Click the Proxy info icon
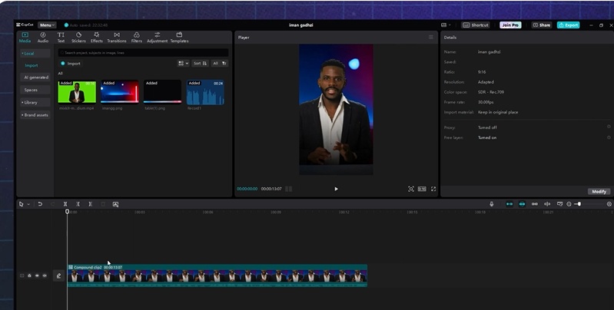This screenshot has height=310, width=614. coord(609,127)
